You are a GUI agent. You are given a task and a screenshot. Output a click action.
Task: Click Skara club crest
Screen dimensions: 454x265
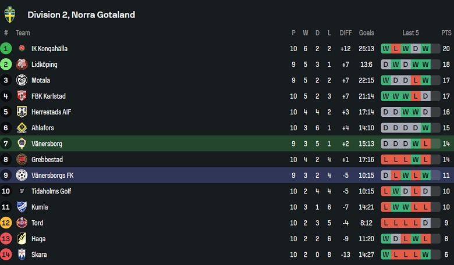(x=22, y=255)
